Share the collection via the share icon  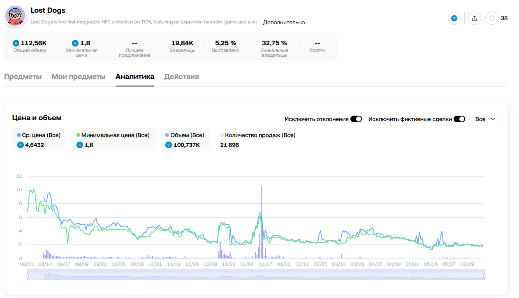(475, 18)
